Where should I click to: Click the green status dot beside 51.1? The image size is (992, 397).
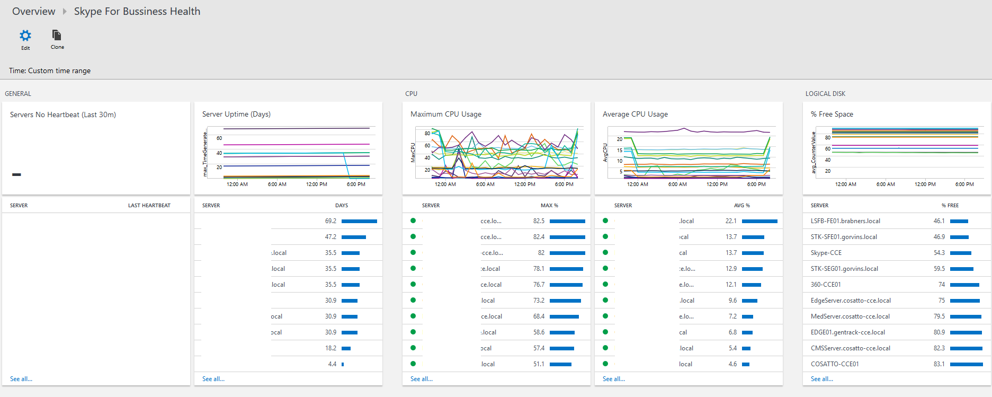(x=413, y=364)
